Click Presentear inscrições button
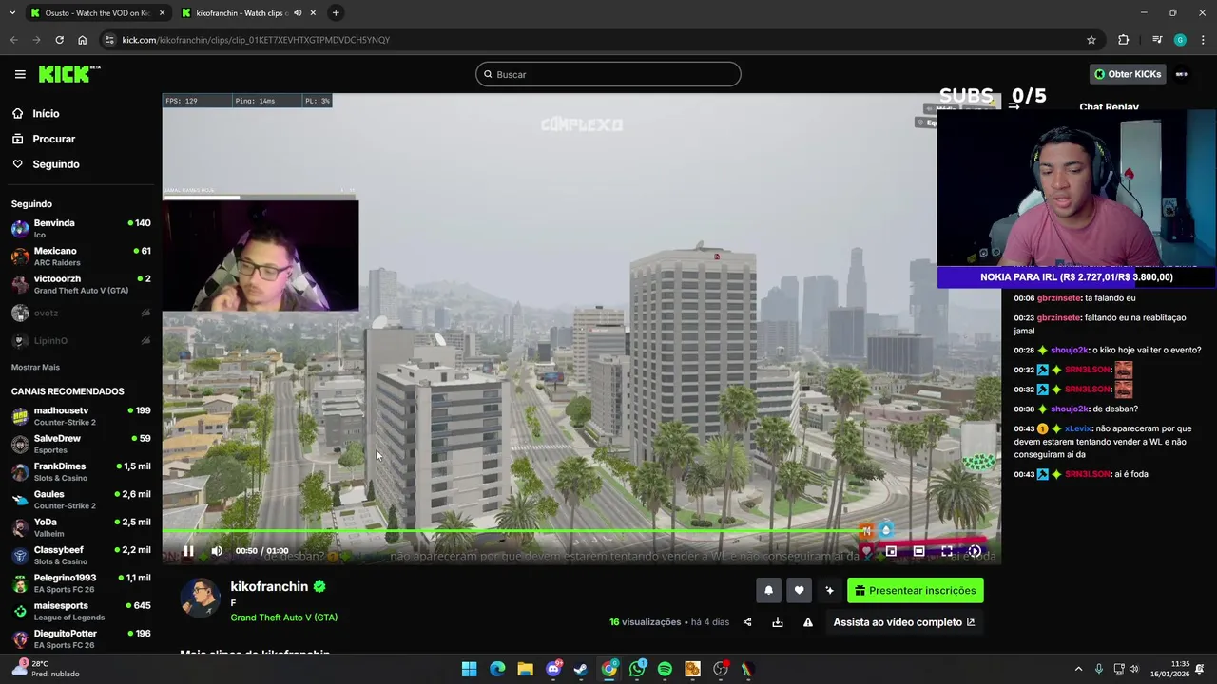Screen dimensions: 1217x684 coord(916,591)
